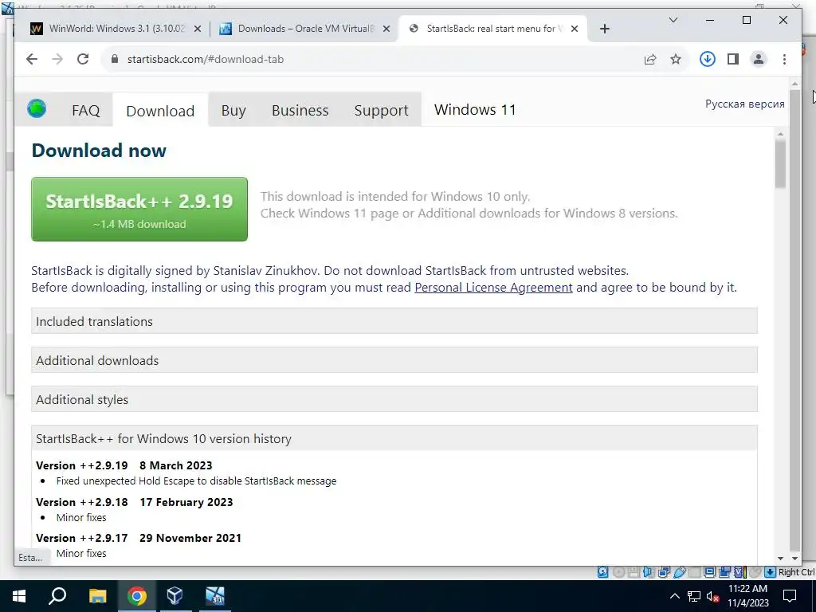Screen dimensions: 816x612
Task: Click the VirtualBox display status icon
Action: (x=709, y=572)
